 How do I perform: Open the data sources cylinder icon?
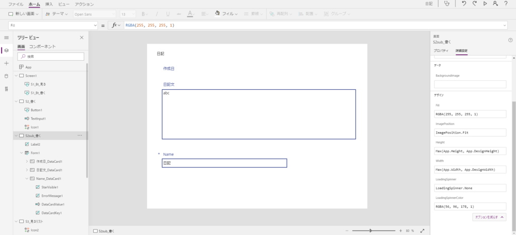[6, 76]
